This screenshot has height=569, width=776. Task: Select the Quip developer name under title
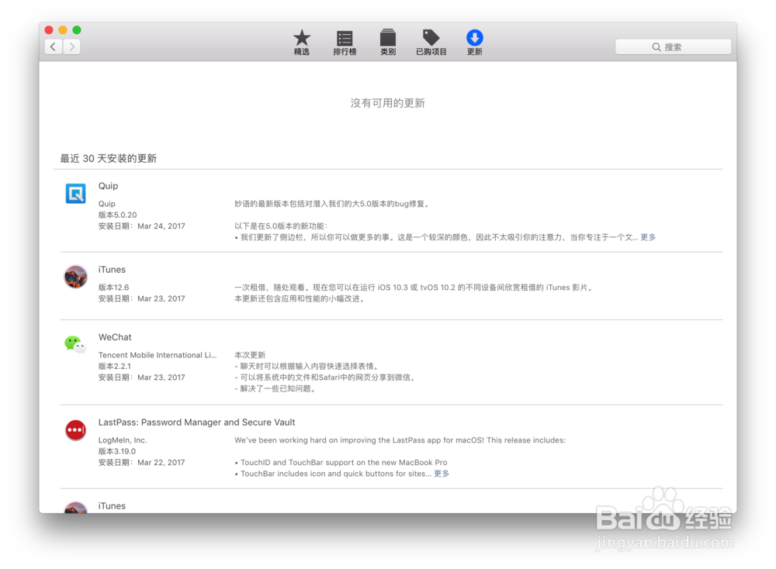click(x=106, y=204)
